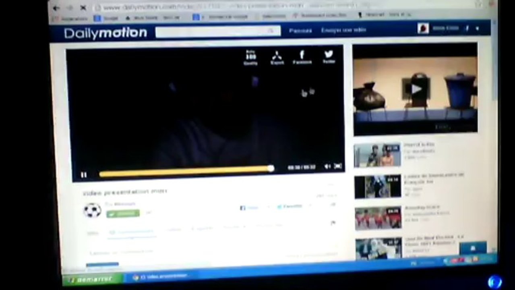Click the Twitter share button below the video
The width and height of the screenshot is (515, 290).
coord(290,207)
